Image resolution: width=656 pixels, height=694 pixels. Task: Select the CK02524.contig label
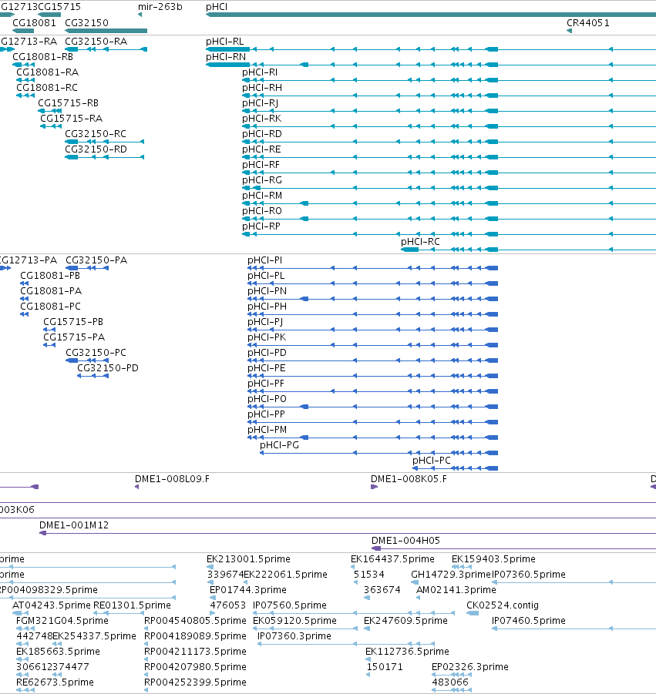pos(503,605)
